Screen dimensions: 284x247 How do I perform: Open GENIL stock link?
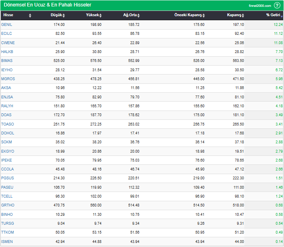pyautogui.click(x=6, y=25)
